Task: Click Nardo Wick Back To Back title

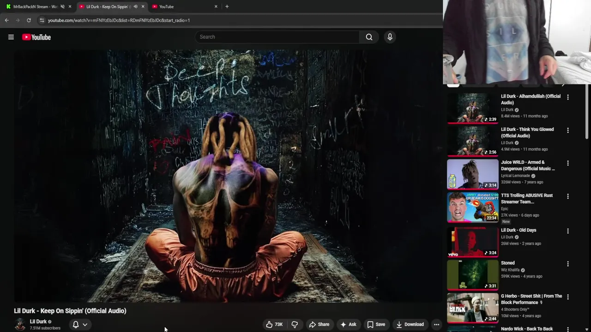Action: 527,329
